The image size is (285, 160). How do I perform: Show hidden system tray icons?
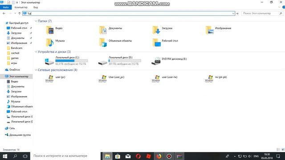click(x=235, y=156)
